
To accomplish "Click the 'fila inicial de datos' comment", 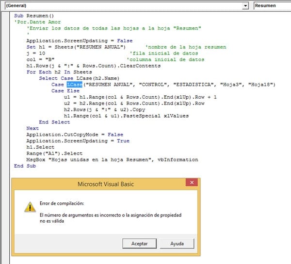I will (164, 53).
